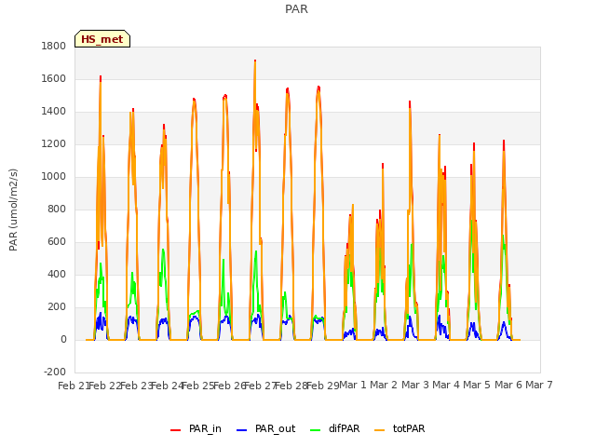Click the Mar 6 x-axis label

tap(508, 385)
